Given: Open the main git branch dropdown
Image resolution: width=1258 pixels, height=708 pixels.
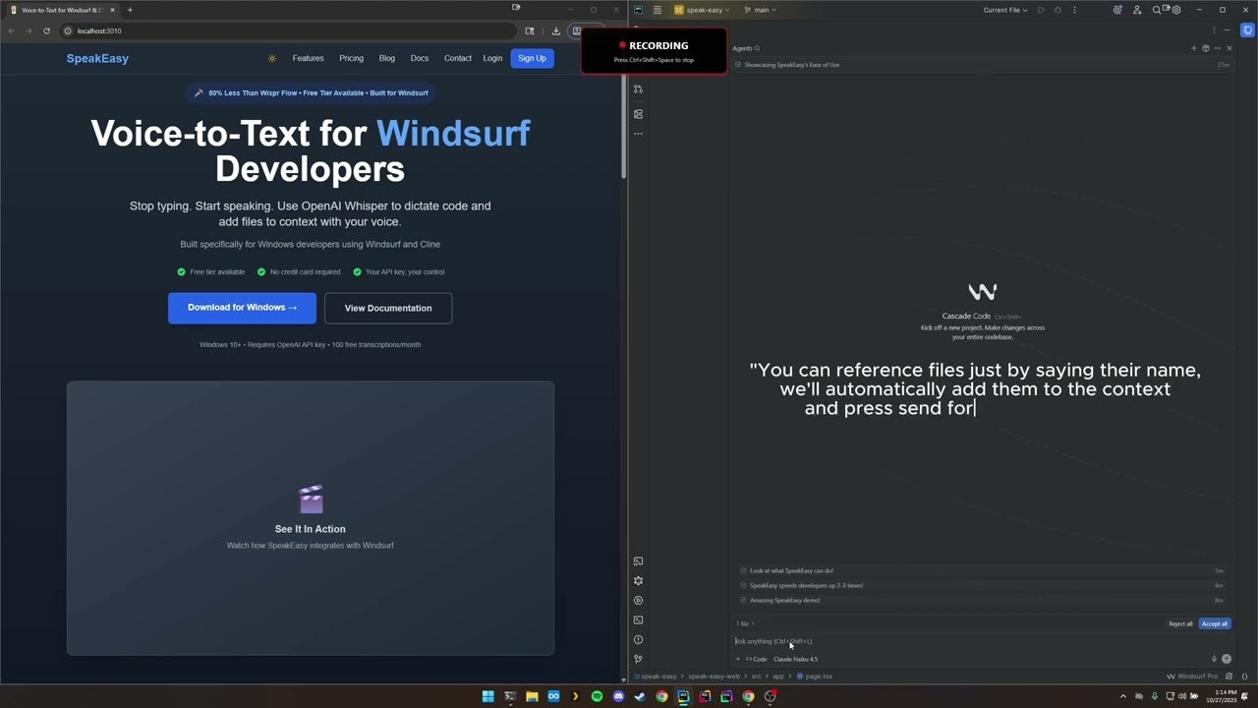Looking at the screenshot, I should (760, 10).
